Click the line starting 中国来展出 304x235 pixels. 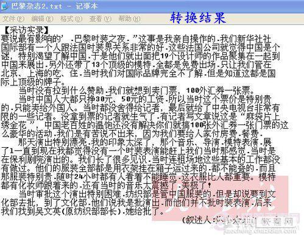[x=136, y=65]
